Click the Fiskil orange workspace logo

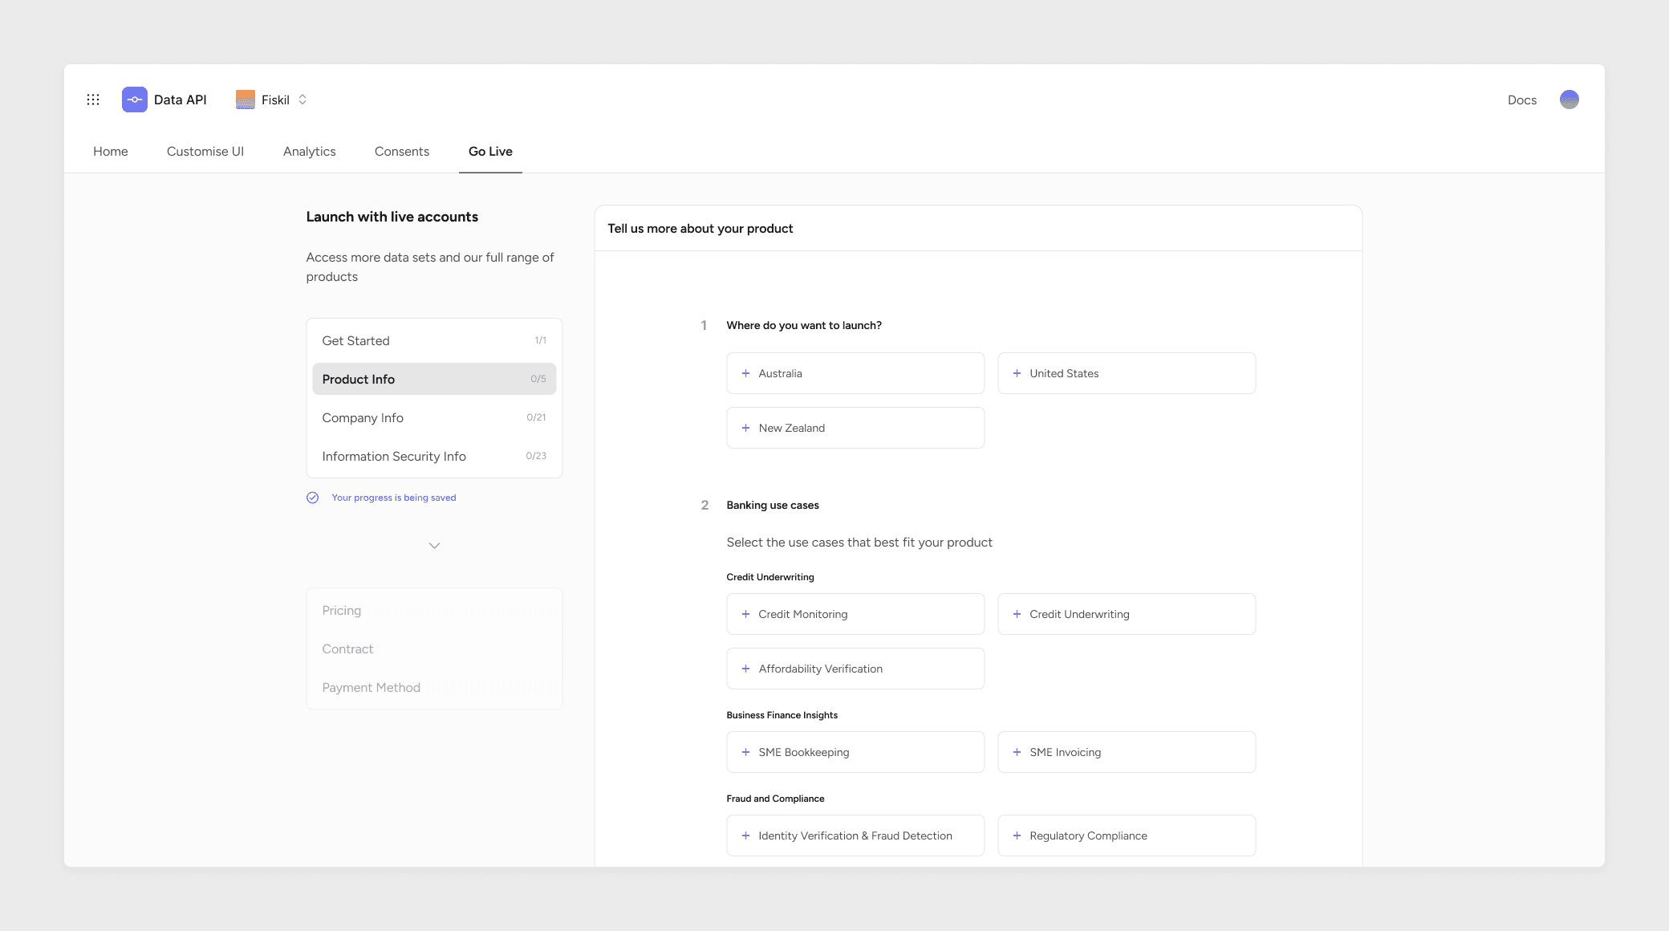click(246, 100)
